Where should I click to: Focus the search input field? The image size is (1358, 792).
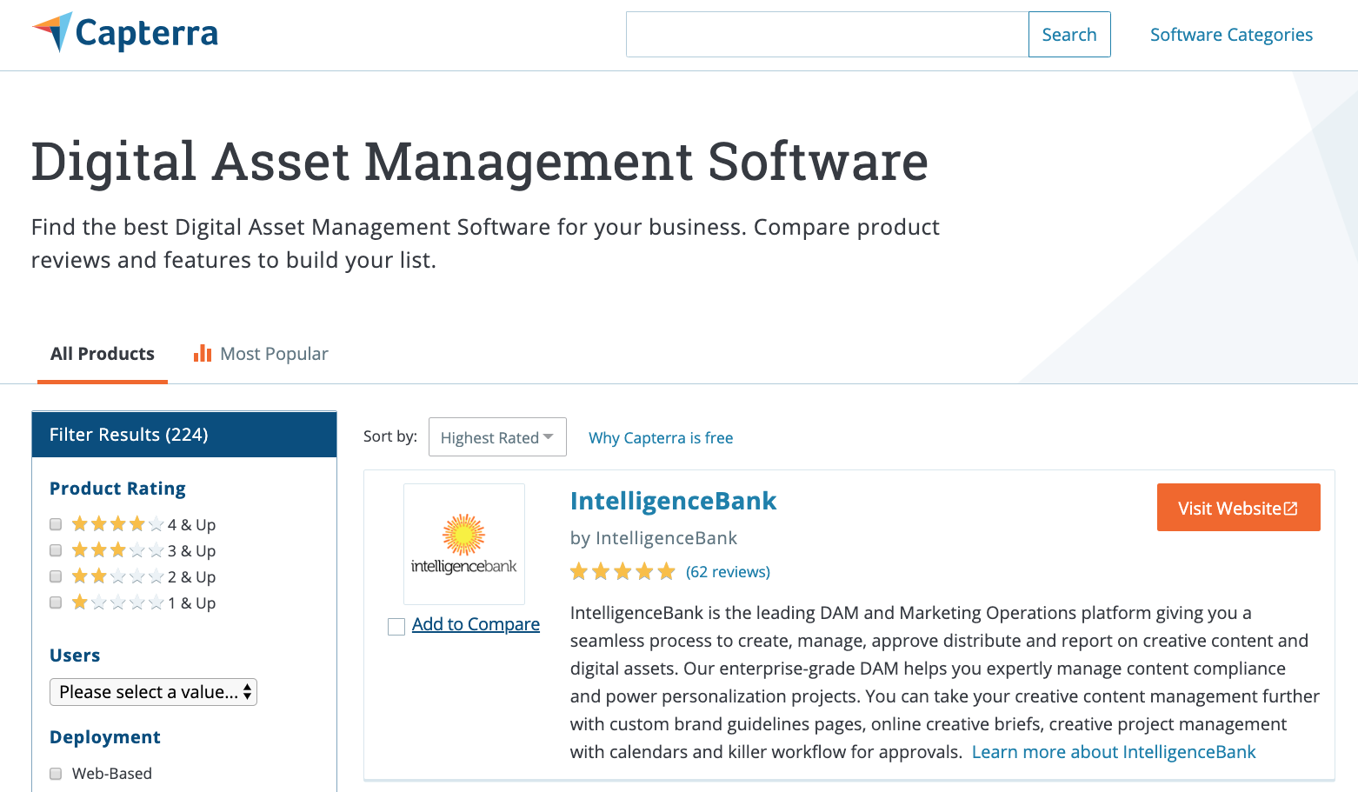click(x=828, y=35)
